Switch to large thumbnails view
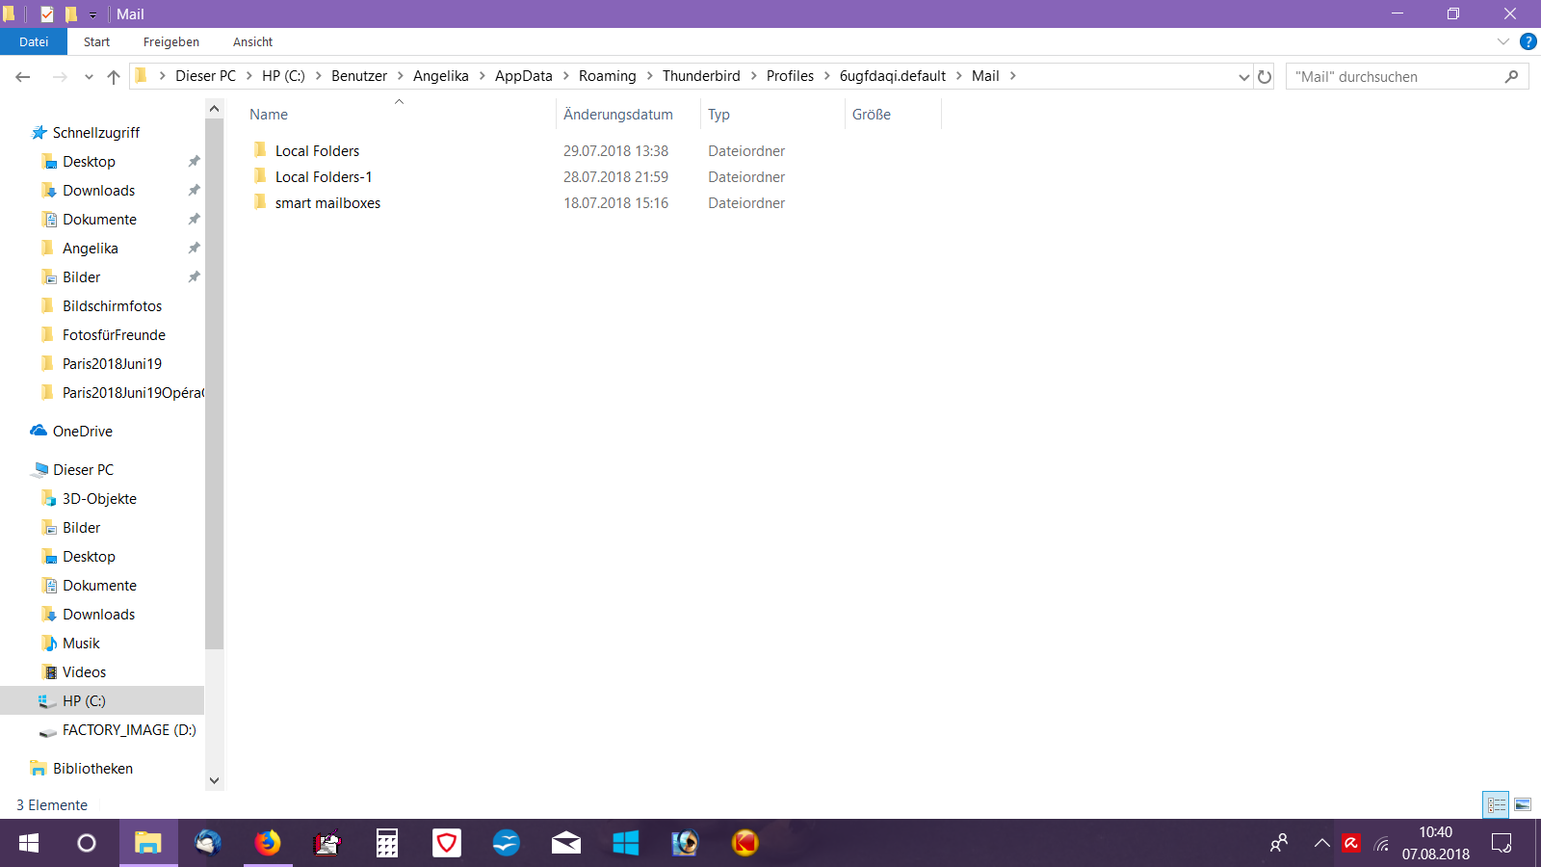Viewport: 1541px width, 867px height. pyautogui.click(x=1523, y=804)
